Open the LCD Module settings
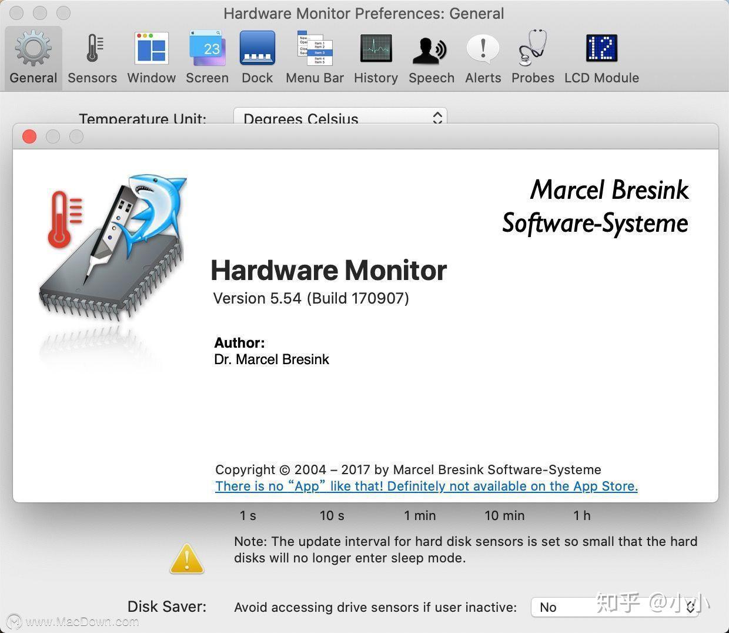 (x=601, y=56)
